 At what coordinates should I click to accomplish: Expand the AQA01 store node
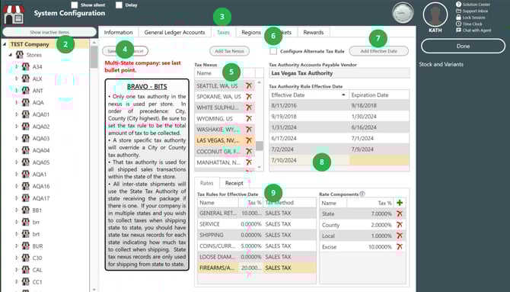click(17, 114)
